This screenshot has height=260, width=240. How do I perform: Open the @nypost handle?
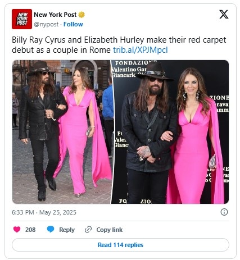coord(46,24)
